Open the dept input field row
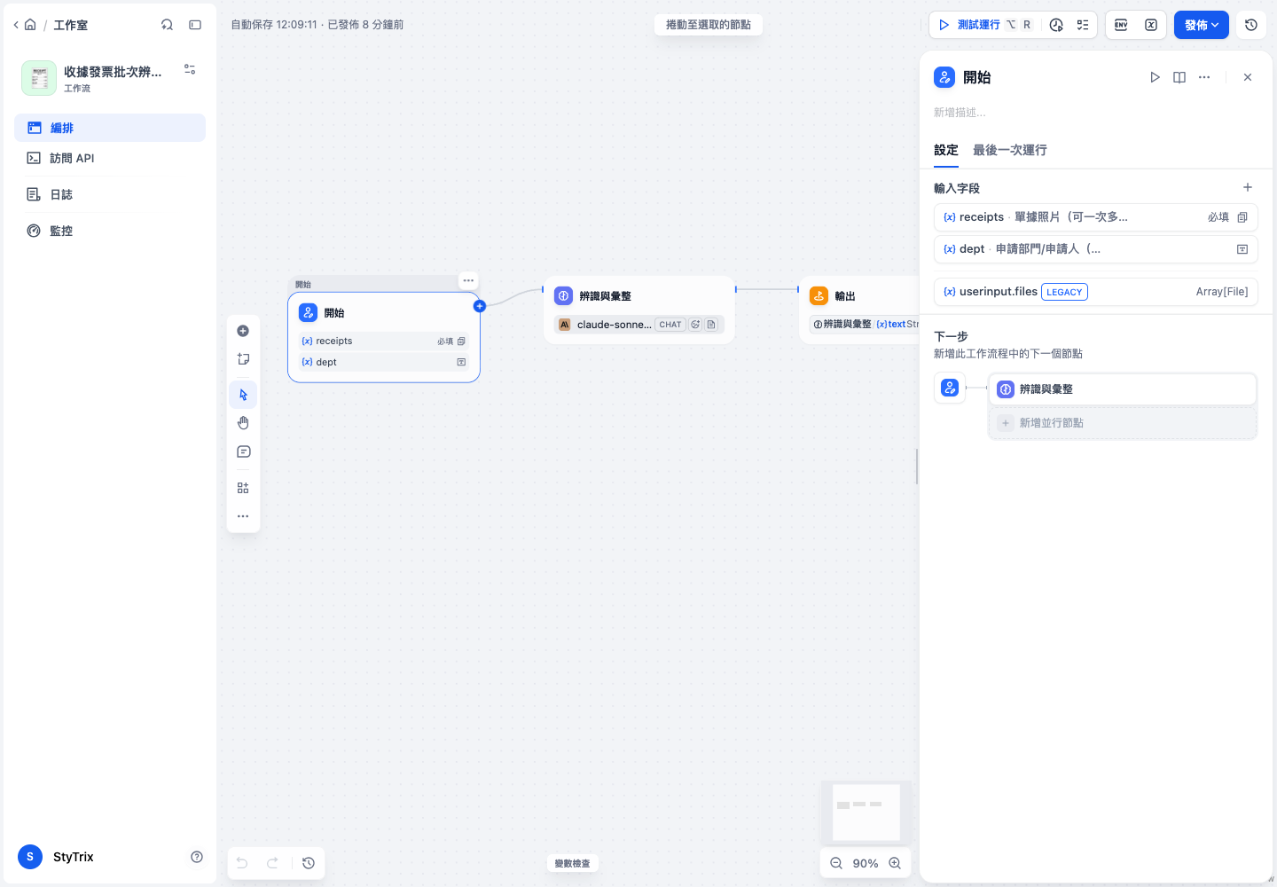Viewport: 1277px width, 887px height. [x=1096, y=249]
